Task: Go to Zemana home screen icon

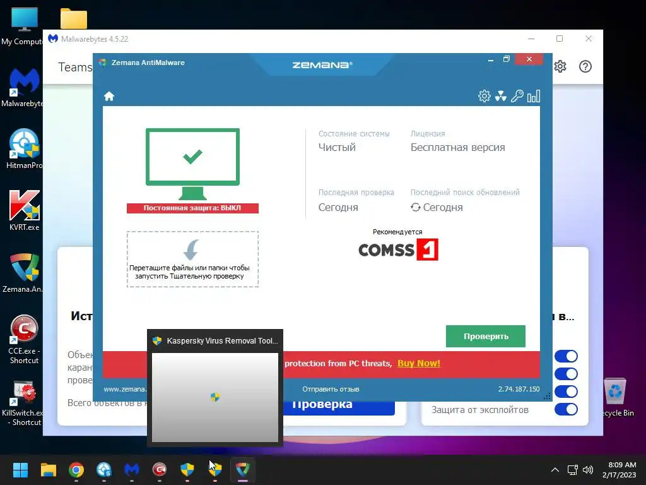Action: pos(109,96)
